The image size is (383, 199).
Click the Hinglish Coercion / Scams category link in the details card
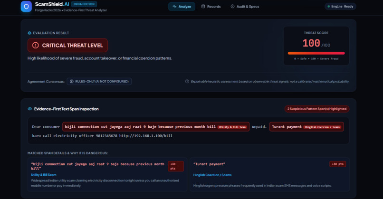coord(212,175)
